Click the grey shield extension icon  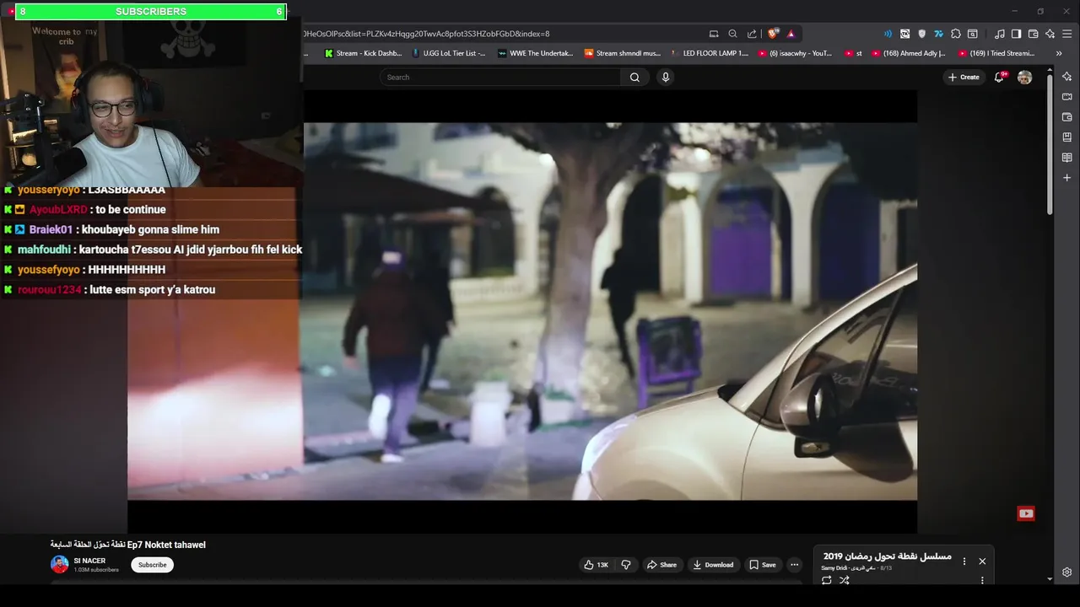click(x=921, y=34)
